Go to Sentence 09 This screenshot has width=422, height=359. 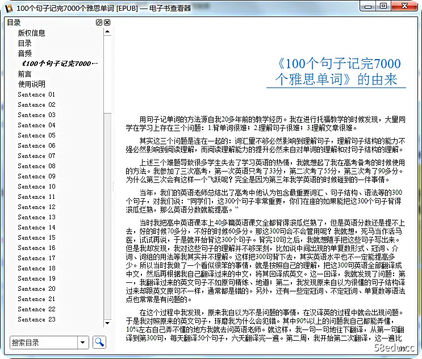click(36, 176)
